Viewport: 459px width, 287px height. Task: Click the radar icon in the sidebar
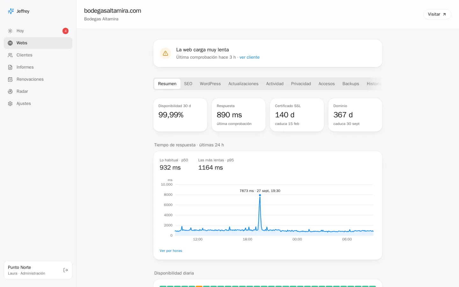coord(10,92)
